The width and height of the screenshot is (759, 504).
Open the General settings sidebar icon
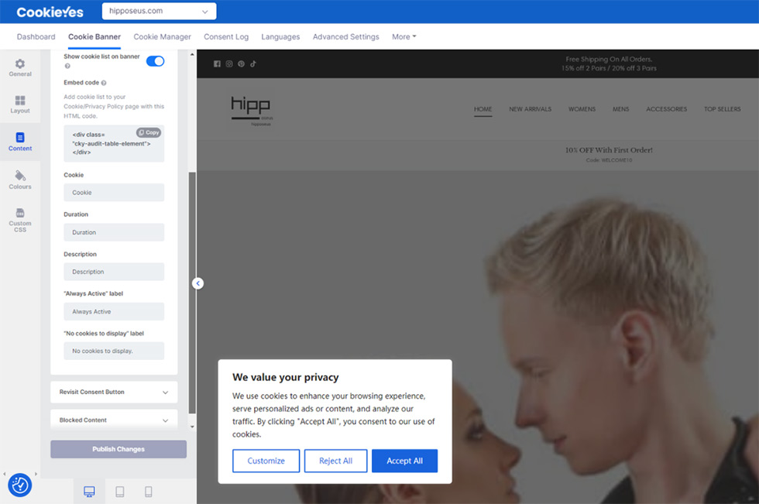[x=20, y=68]
